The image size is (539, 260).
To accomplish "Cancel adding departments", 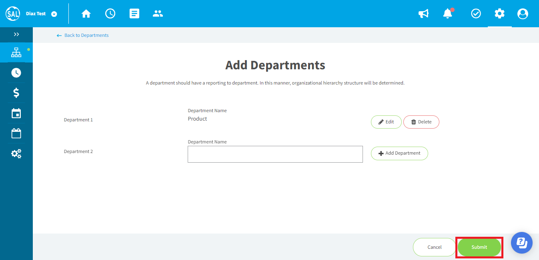I will coord(435,247).
